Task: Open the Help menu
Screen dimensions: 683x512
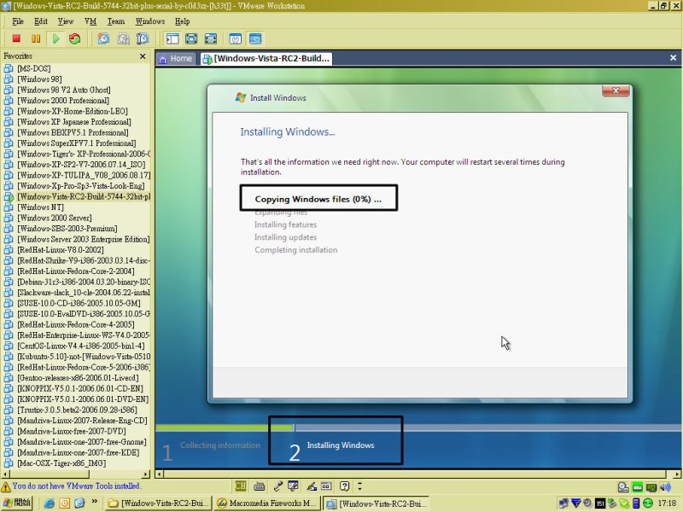Action: (182, 21)
